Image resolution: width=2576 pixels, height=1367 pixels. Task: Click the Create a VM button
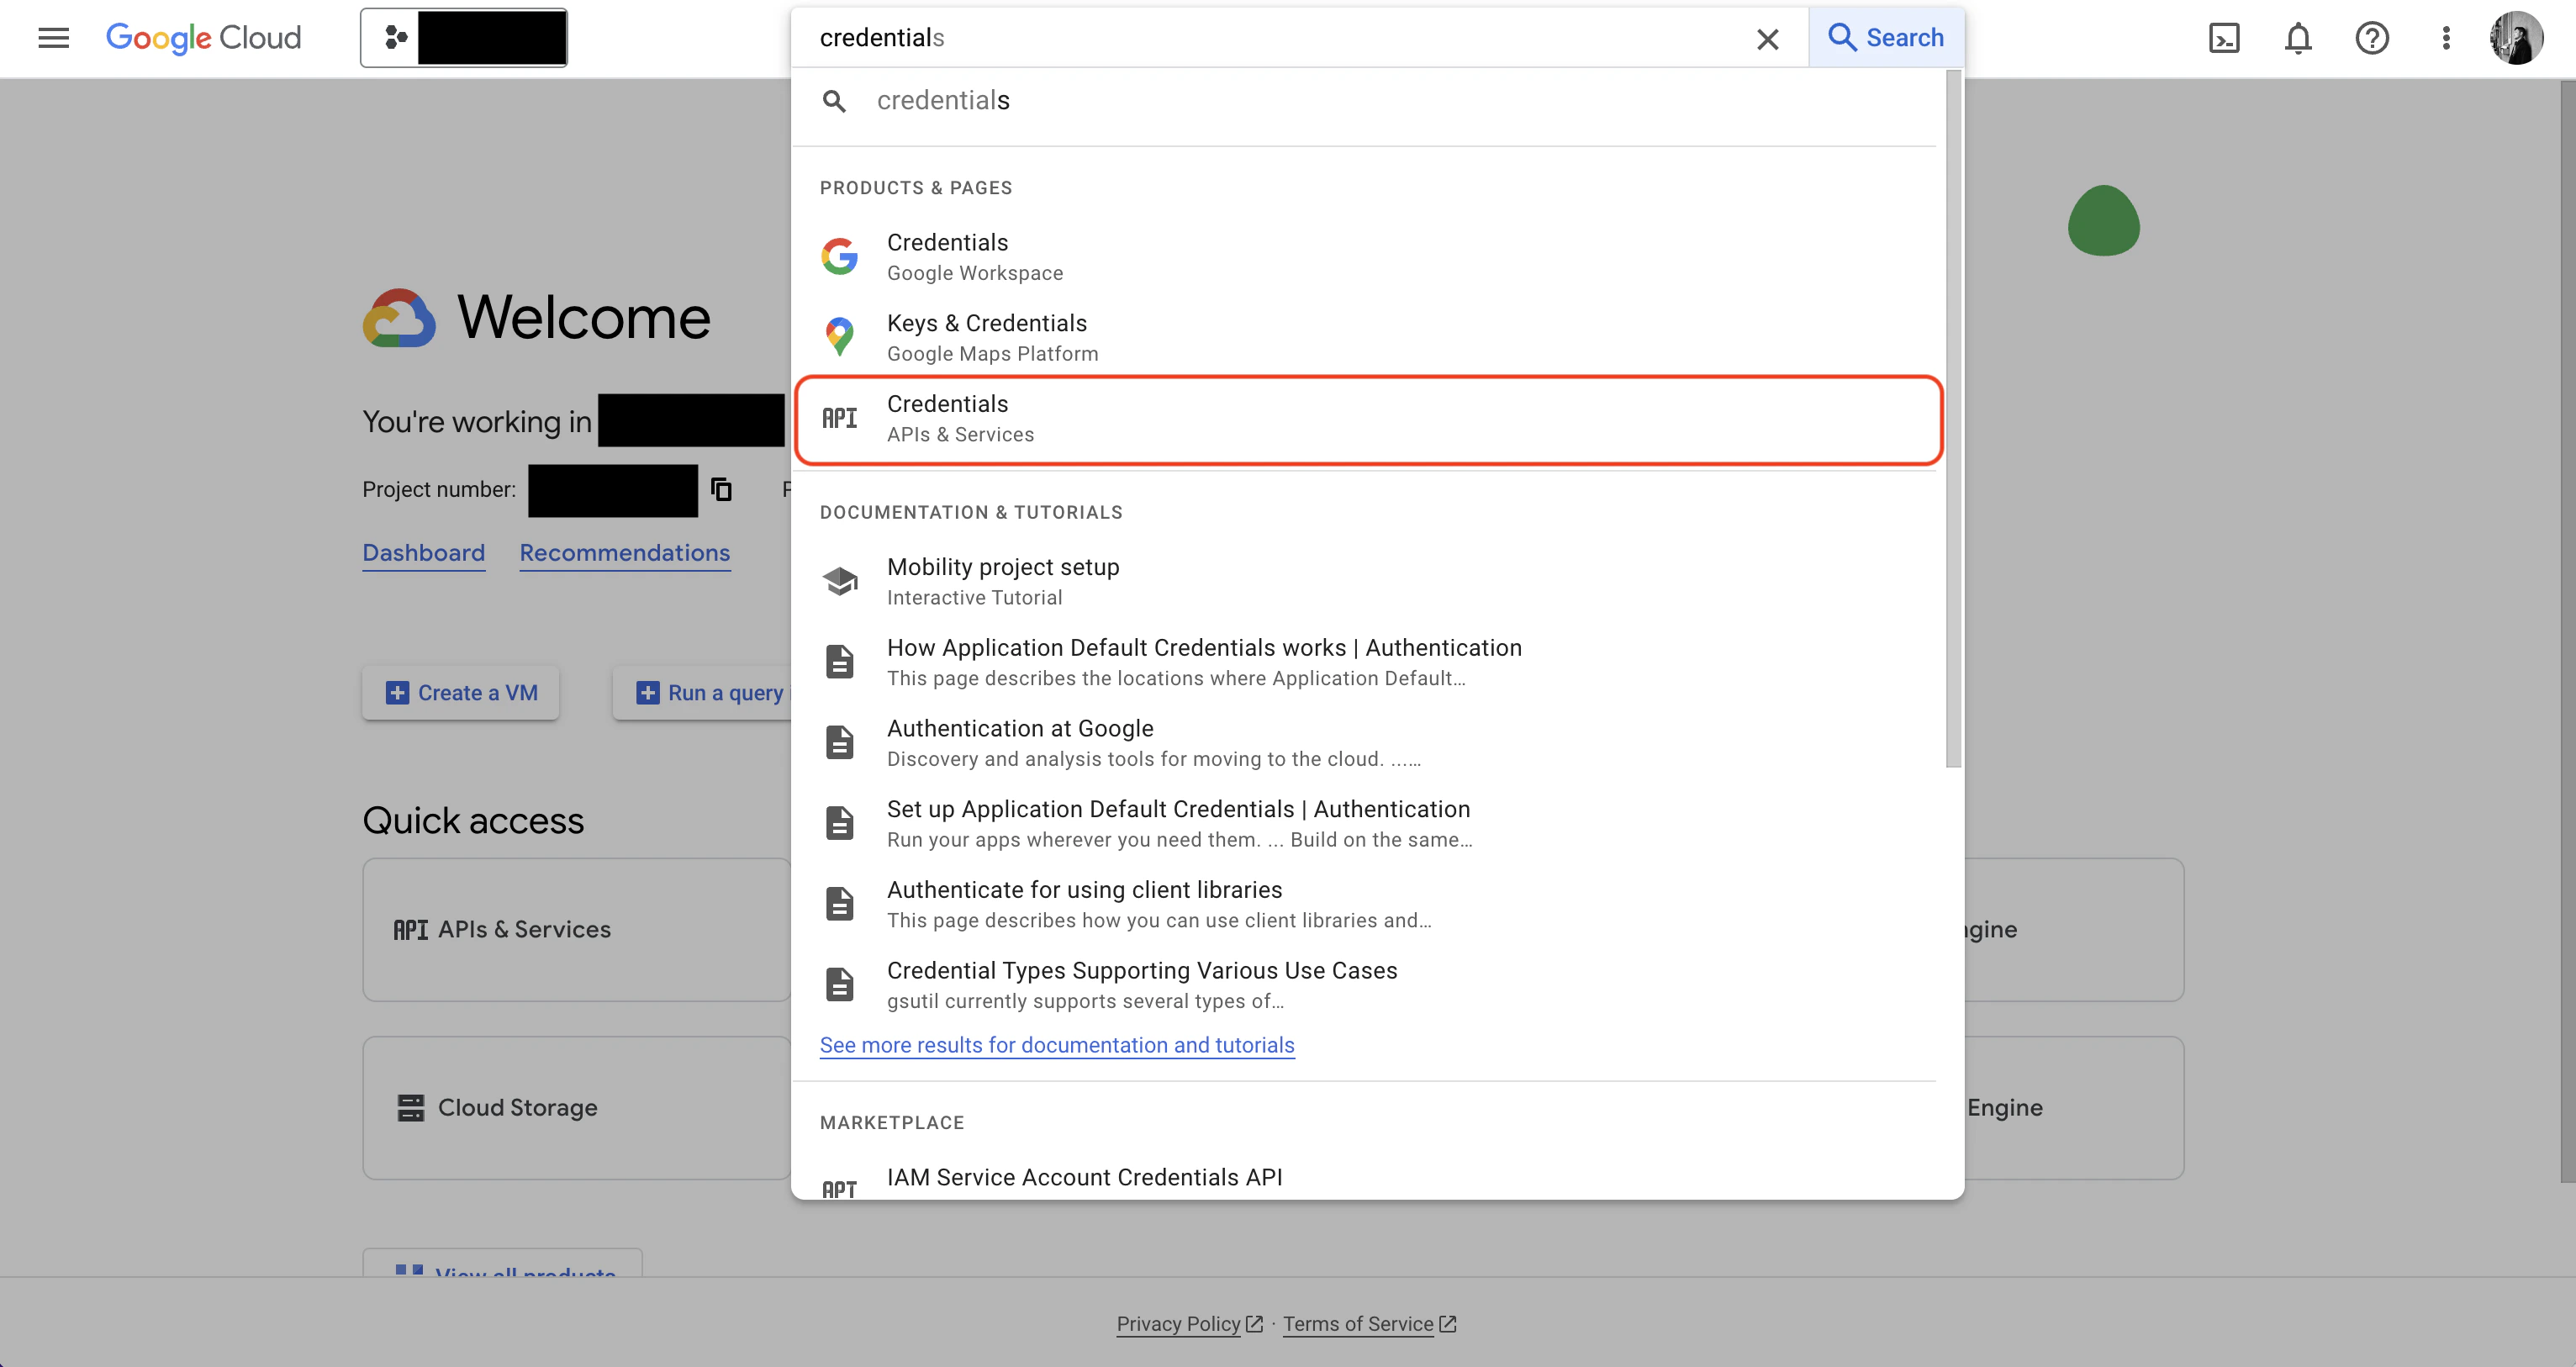click(x=460, y=692)
